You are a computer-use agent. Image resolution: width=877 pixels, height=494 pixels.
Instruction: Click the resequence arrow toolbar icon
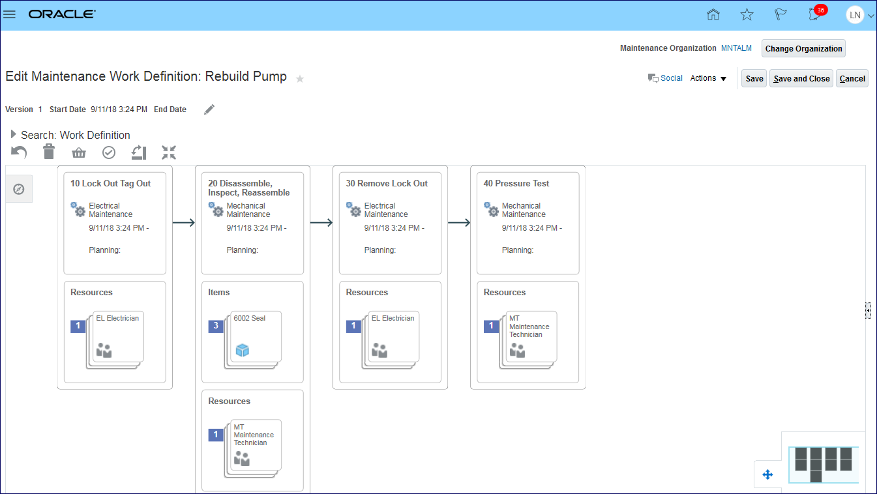pyautogui.click(x=139, y=153)
